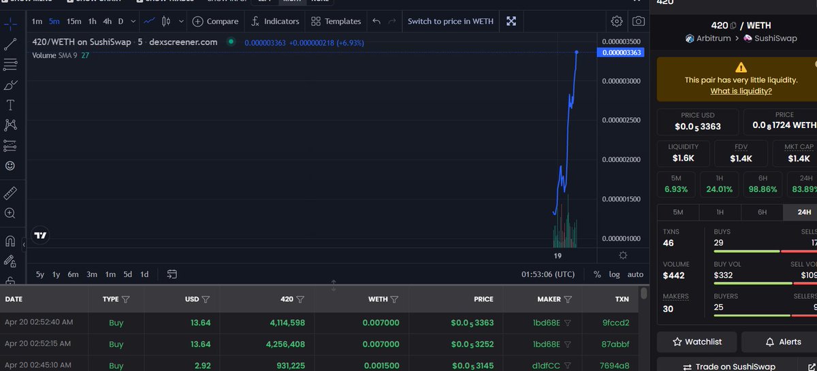Screen dimensions: 817x371
Task: Select the ruler measure tool
Action: click(x=10, y=193)
